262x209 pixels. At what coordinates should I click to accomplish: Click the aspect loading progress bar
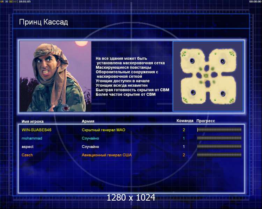click(x=219, y=147)
